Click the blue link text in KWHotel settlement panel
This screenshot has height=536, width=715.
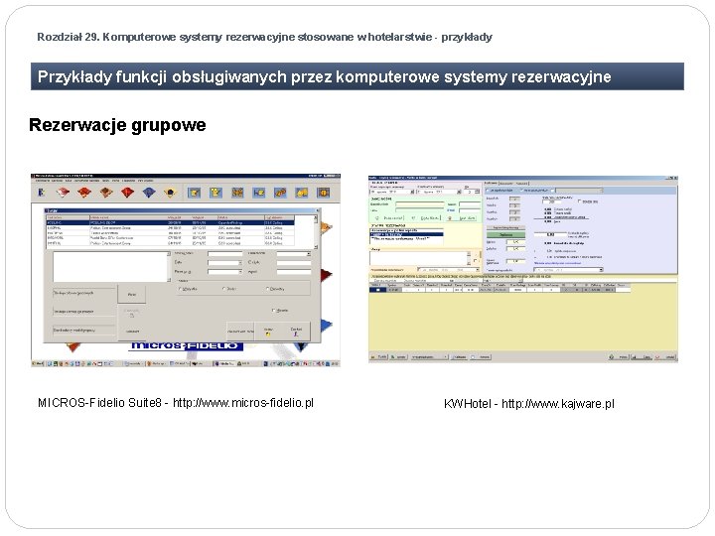(557, 263)
